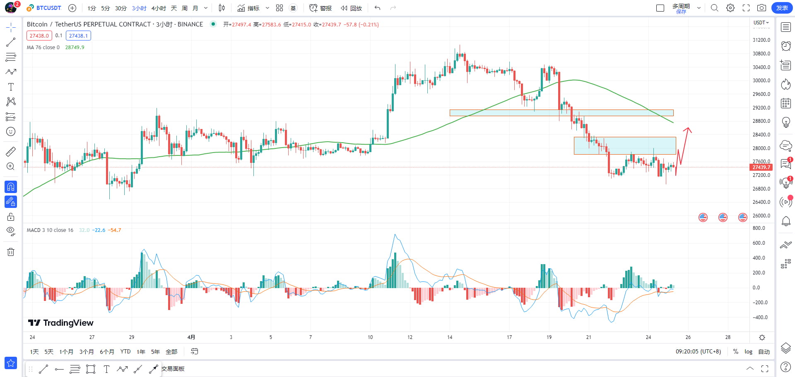Toggle log scale mode

click(749, 352)
